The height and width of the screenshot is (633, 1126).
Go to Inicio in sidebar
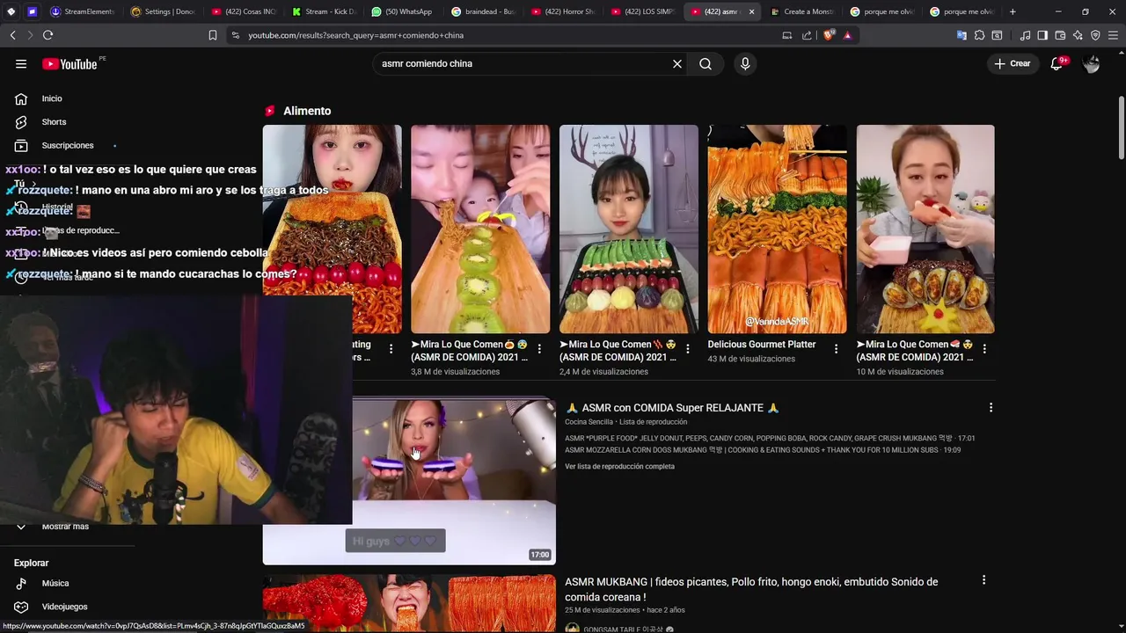[52, 98]
